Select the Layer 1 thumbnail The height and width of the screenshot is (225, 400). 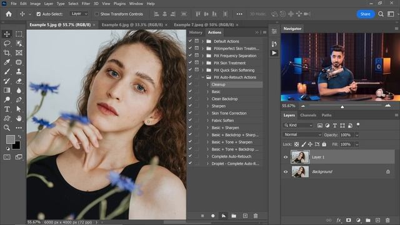pos(300,157)
